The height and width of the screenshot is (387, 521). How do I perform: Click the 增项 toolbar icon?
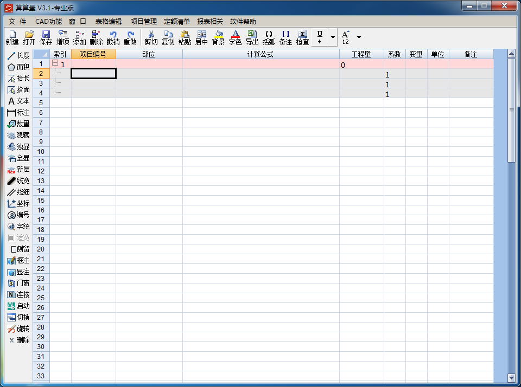[x=63, y=37]
